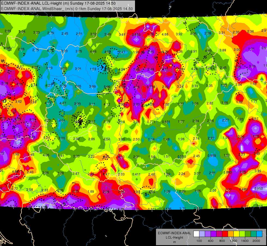
Task: Click the wind shear value 2.27
Action: [226, 120]
